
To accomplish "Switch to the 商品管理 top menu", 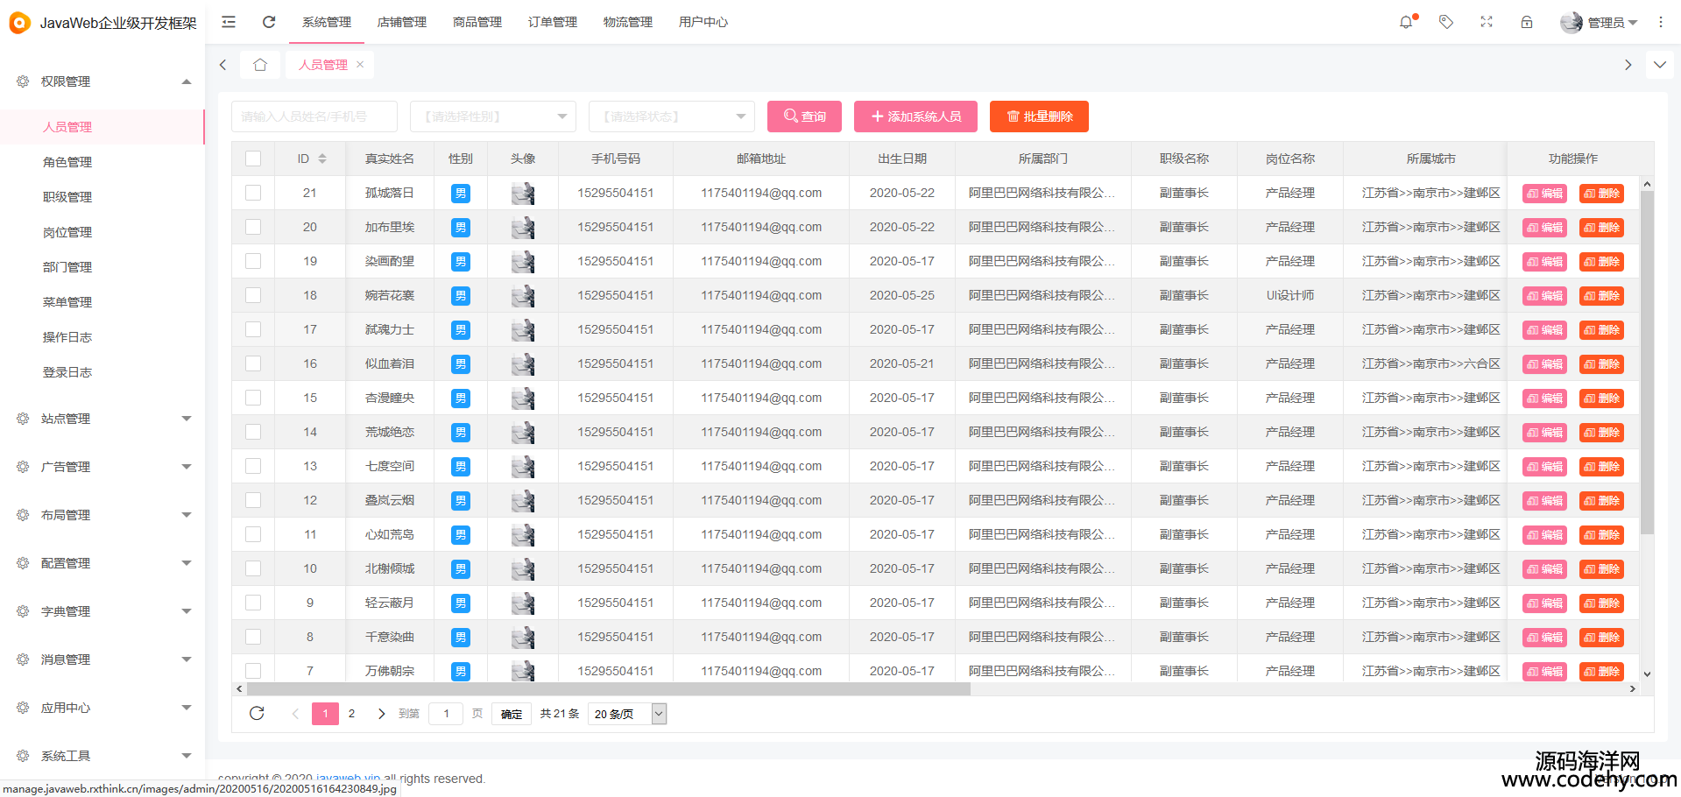I will click(x=477, y=22).
